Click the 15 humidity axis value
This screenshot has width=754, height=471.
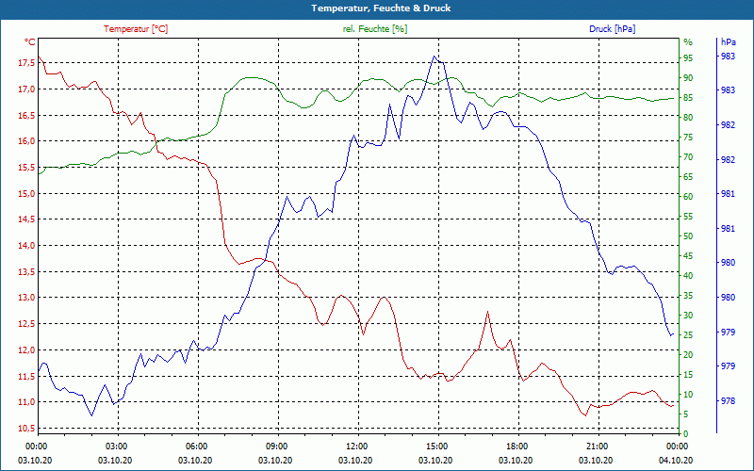[x=688, y=375]
